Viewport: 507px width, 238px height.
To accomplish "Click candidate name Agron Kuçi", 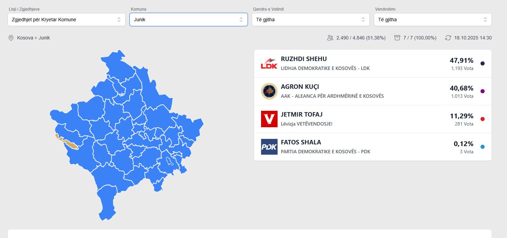I will click(x=300, y=87).
